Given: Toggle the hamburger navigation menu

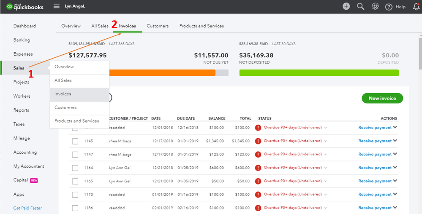Looking at the screenshot, I should coord(57,6).
